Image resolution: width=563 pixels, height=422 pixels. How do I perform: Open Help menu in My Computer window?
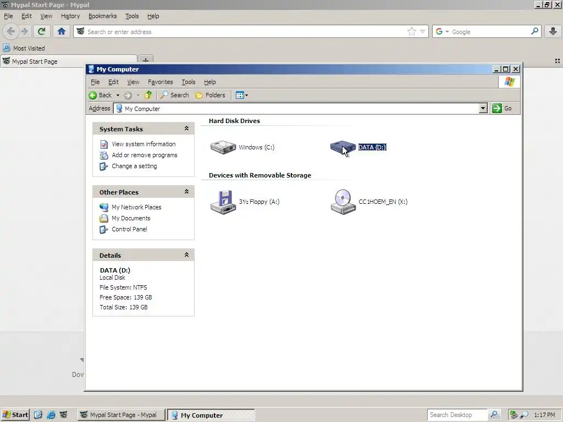[x=209, y=82]
